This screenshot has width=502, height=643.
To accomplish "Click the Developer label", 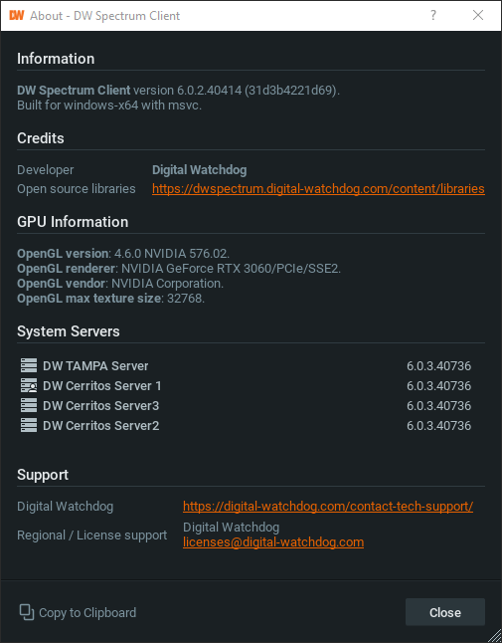I will tap(46, 170).
